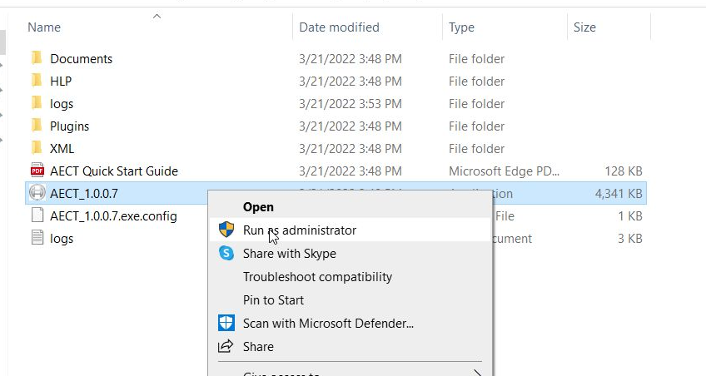Choose Run as administrator
The image size is (706, 376).
coord(300,230)
